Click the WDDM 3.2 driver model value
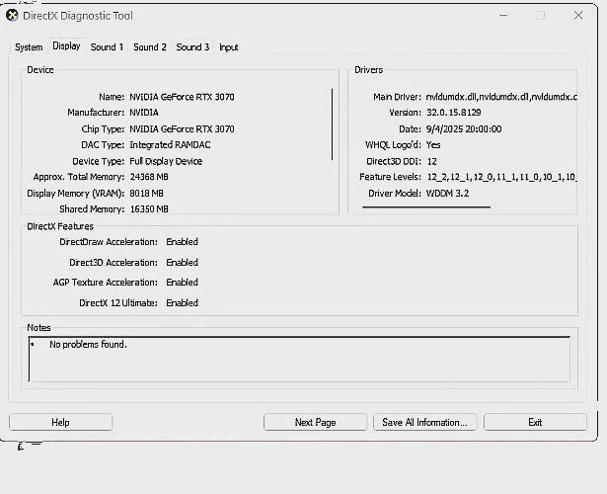Screen dimensions: 607x494 [x=447, y=194]
